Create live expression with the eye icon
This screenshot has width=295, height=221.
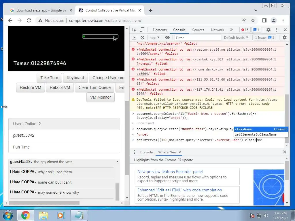click(167, 38)
